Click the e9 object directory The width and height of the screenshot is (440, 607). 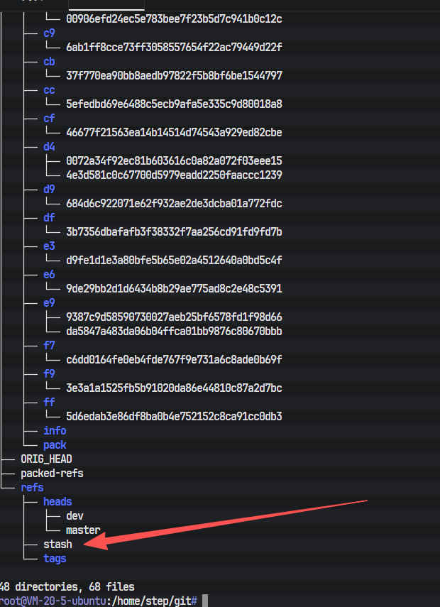point(49,303)
